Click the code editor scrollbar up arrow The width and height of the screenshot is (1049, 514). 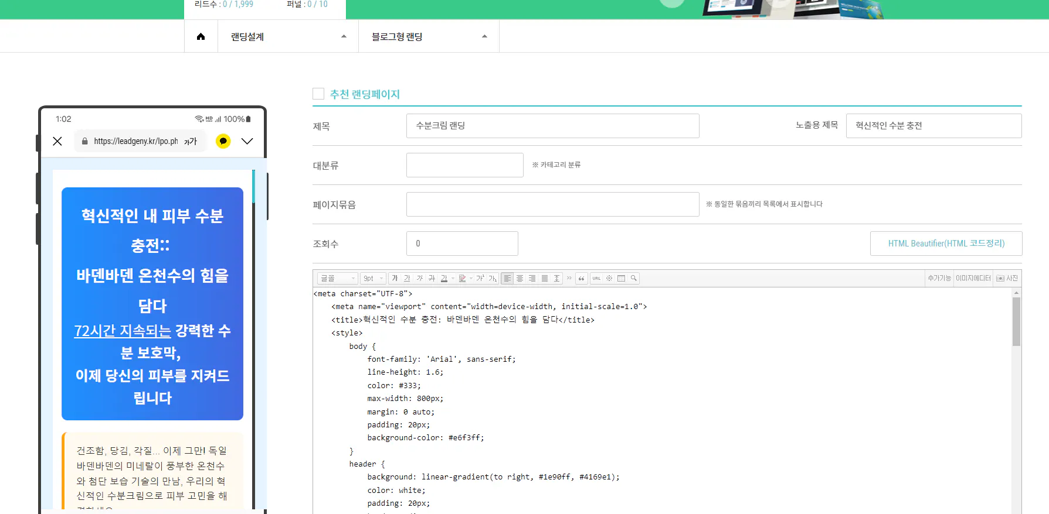[1016, 292]
